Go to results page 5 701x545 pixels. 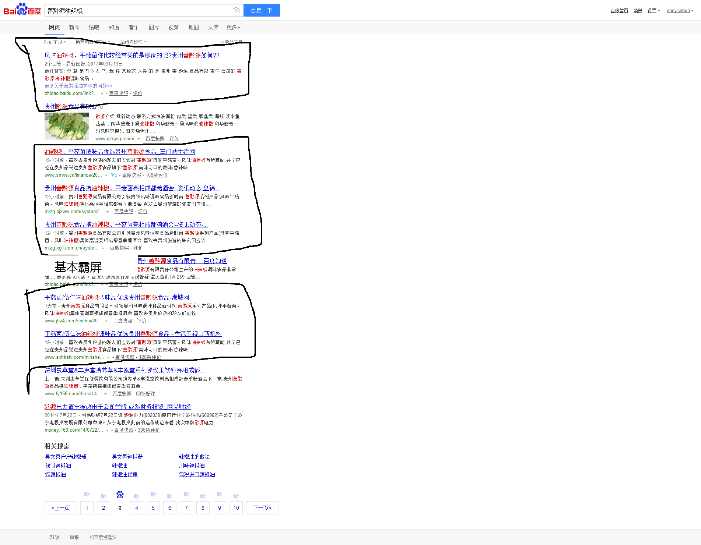pyautogui.click(x=153, y=508)
